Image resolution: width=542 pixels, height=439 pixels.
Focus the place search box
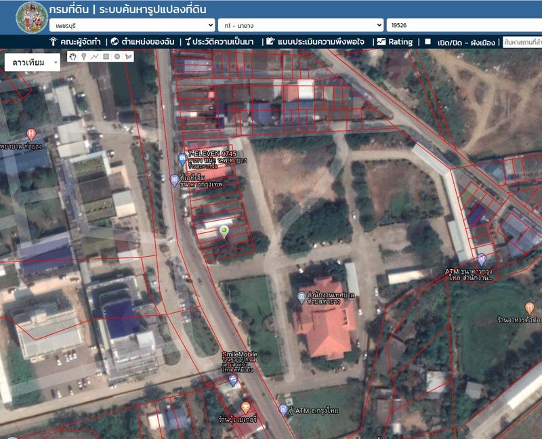coord(522,42)
